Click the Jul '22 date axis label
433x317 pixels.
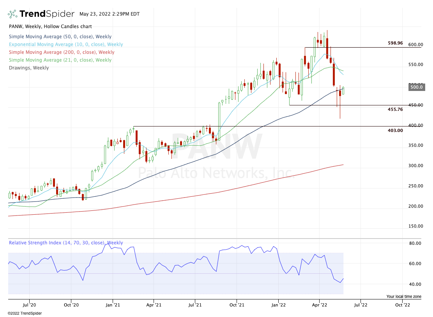click(x=361, y=305)
